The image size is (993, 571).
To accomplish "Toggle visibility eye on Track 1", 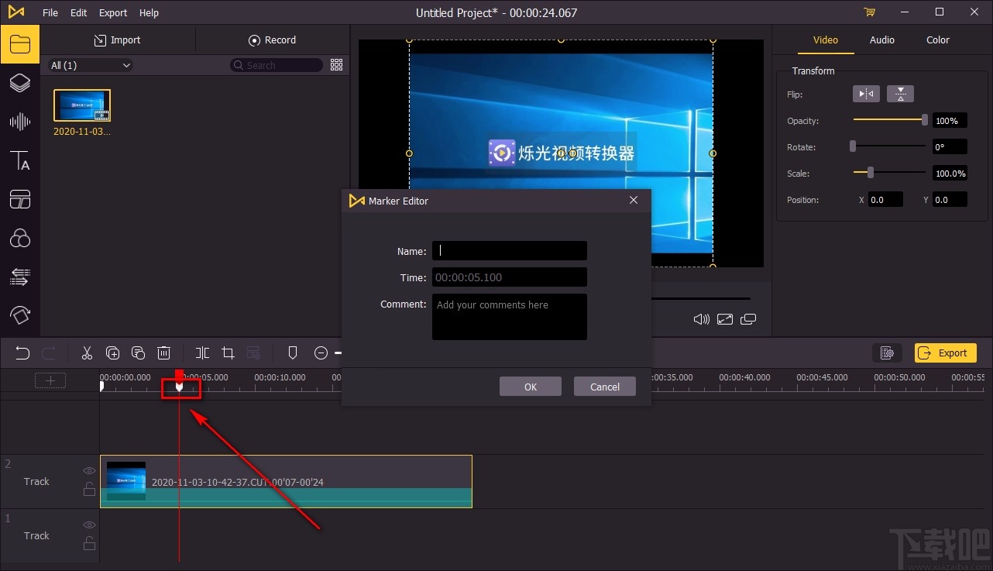I will click(89, 525).
